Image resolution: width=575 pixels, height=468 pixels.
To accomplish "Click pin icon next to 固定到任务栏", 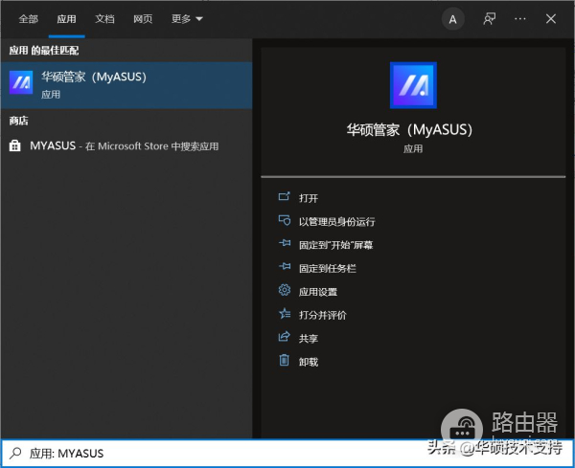I will [285, 267].
